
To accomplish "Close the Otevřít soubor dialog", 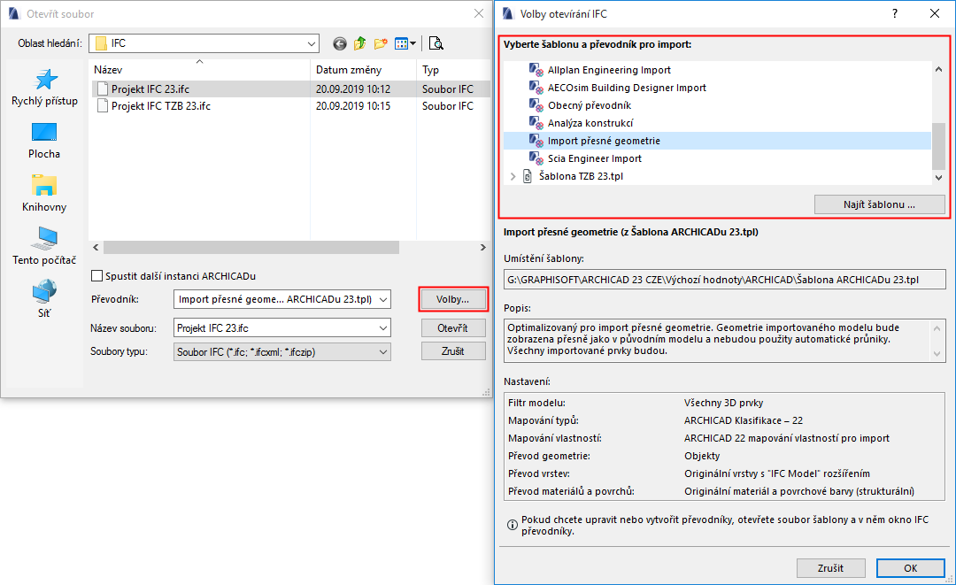I will point(479,13).
